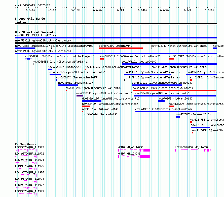Select the nsv4143939 variant label
This screenshot has width=224, height=197.
[x=113, y=67]
